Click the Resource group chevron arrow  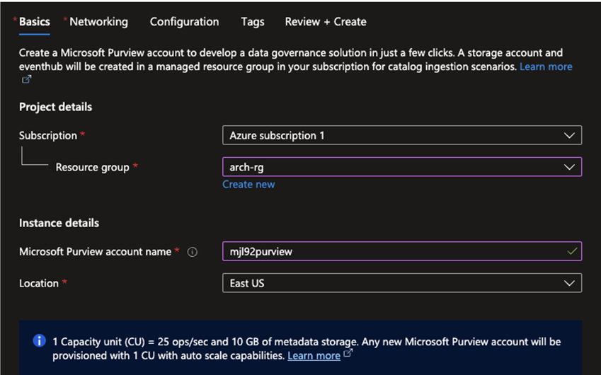[x=569, y=168]
